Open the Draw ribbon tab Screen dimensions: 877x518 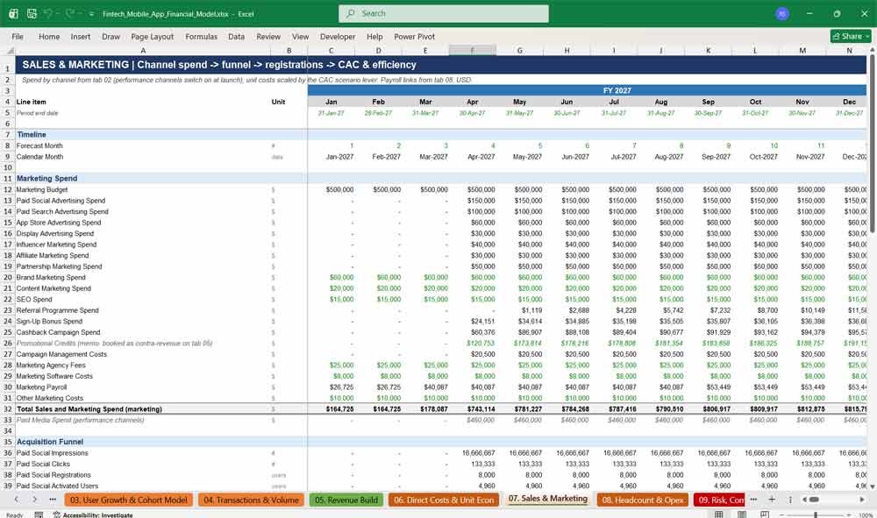(111, 36)
